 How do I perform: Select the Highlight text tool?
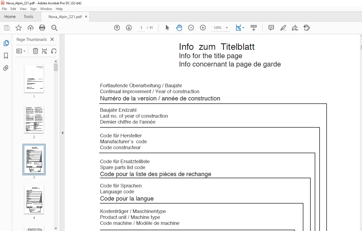point(283,28)
